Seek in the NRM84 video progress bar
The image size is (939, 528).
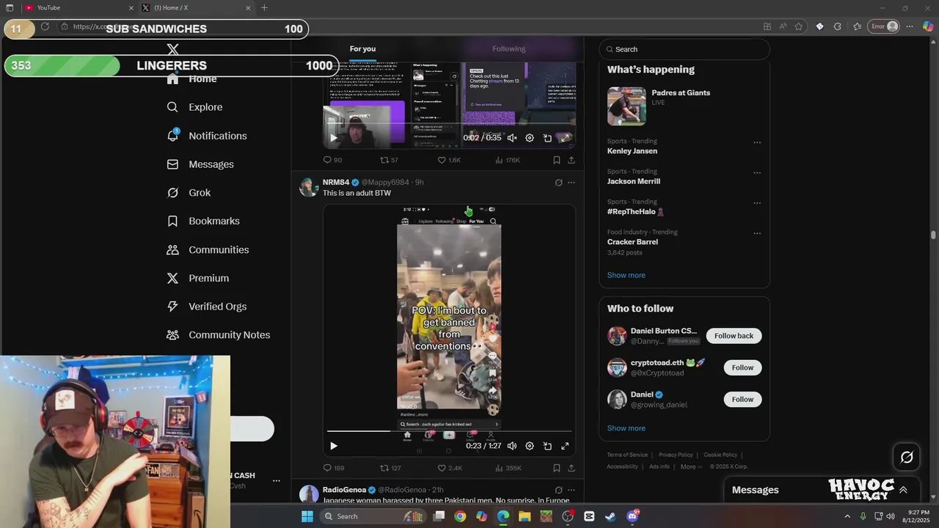coord(449,431)
